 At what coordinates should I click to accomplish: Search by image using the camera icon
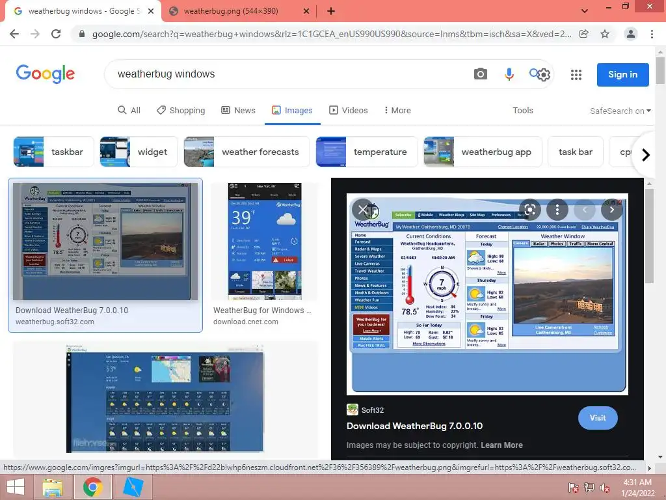[x=481, y=74]
